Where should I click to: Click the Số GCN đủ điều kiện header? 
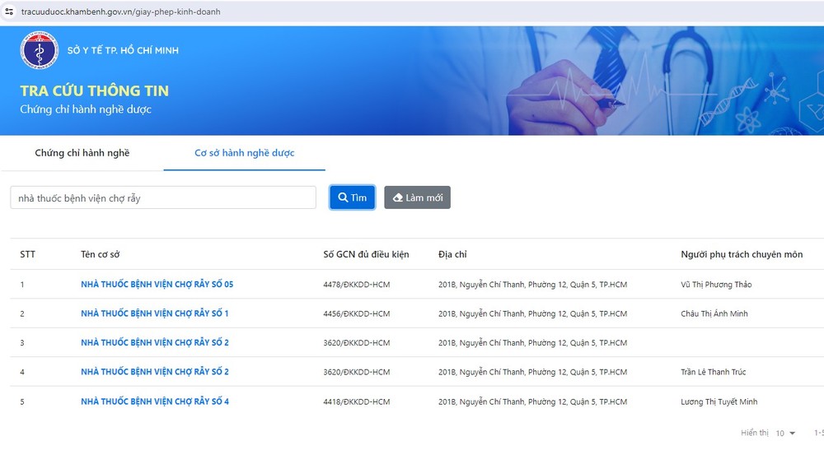pos(366,254)
